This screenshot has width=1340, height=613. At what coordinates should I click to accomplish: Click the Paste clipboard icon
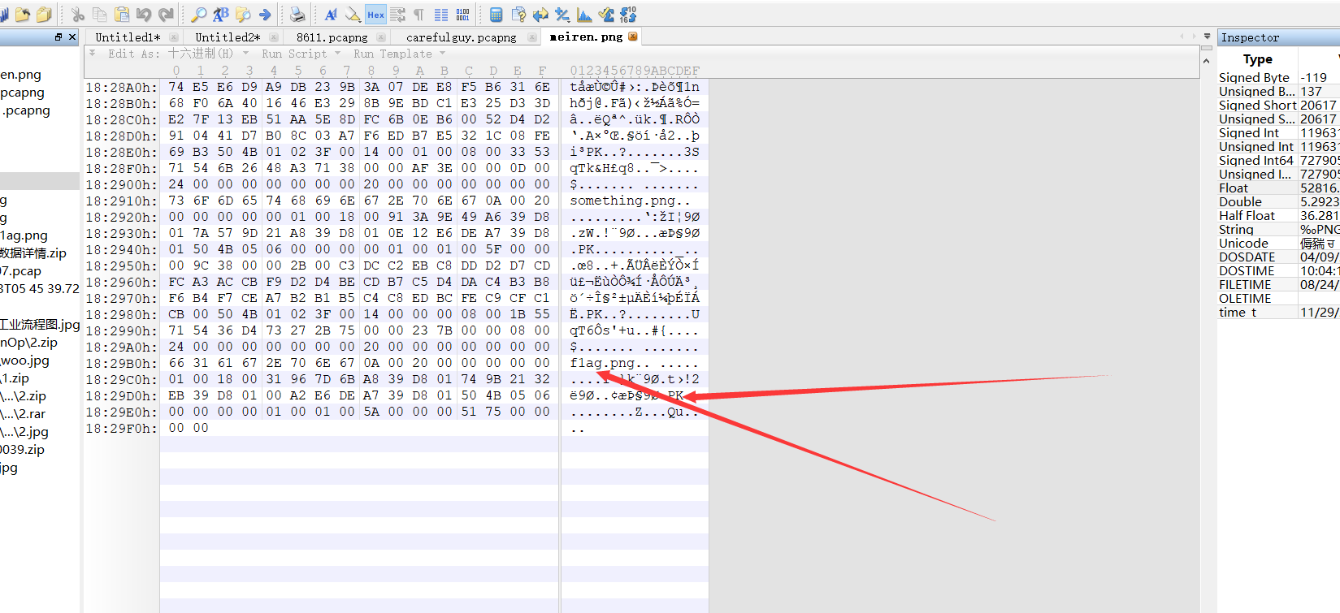click(122, 15)
